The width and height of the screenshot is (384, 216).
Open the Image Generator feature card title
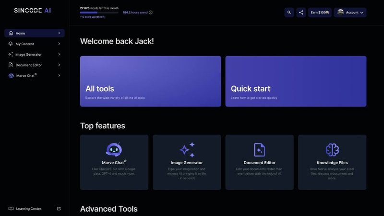point(187,163)
